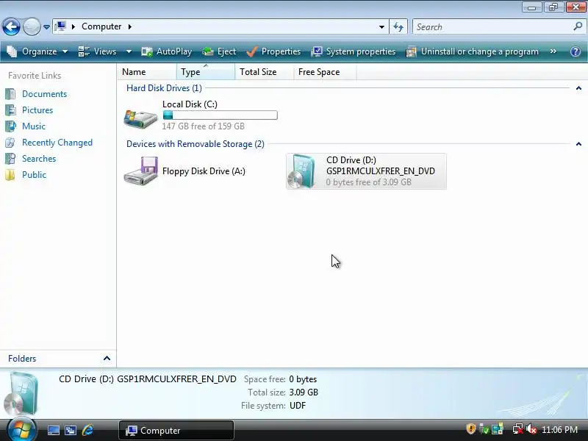Open Recently Changed in Favorite Links

[x=57, y=143]
